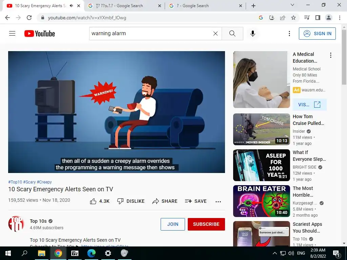Click the #Top10 hashtag

[x=15, y=182]
